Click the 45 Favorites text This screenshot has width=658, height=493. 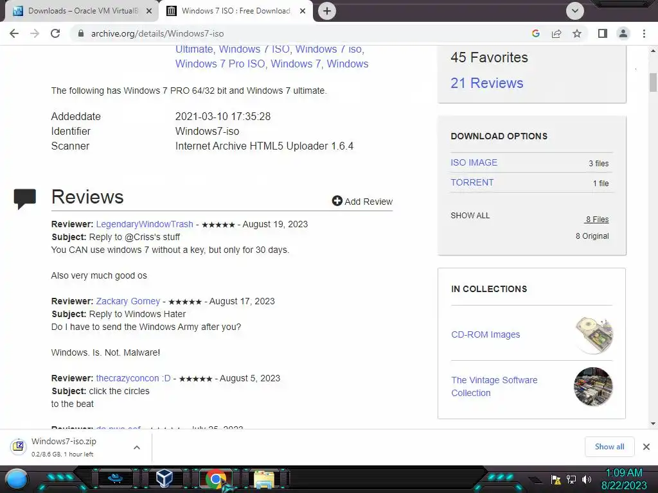489,57
